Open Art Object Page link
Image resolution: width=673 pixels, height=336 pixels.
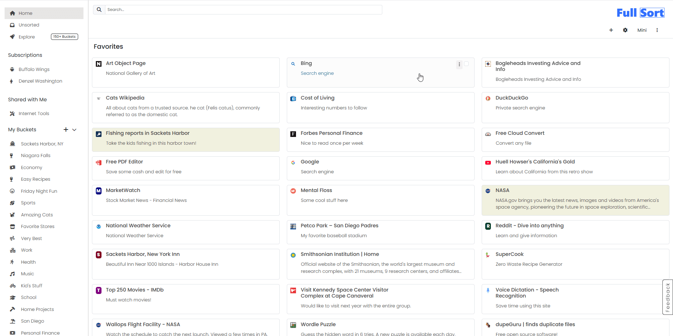pyautogui.click(x=126, y=63)
